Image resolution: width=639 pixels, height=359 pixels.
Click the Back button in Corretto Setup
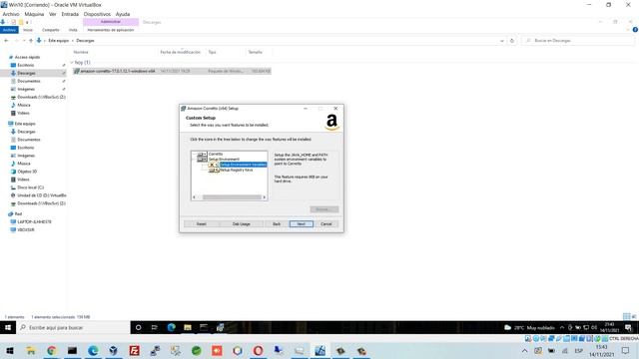tap(277, 223)
